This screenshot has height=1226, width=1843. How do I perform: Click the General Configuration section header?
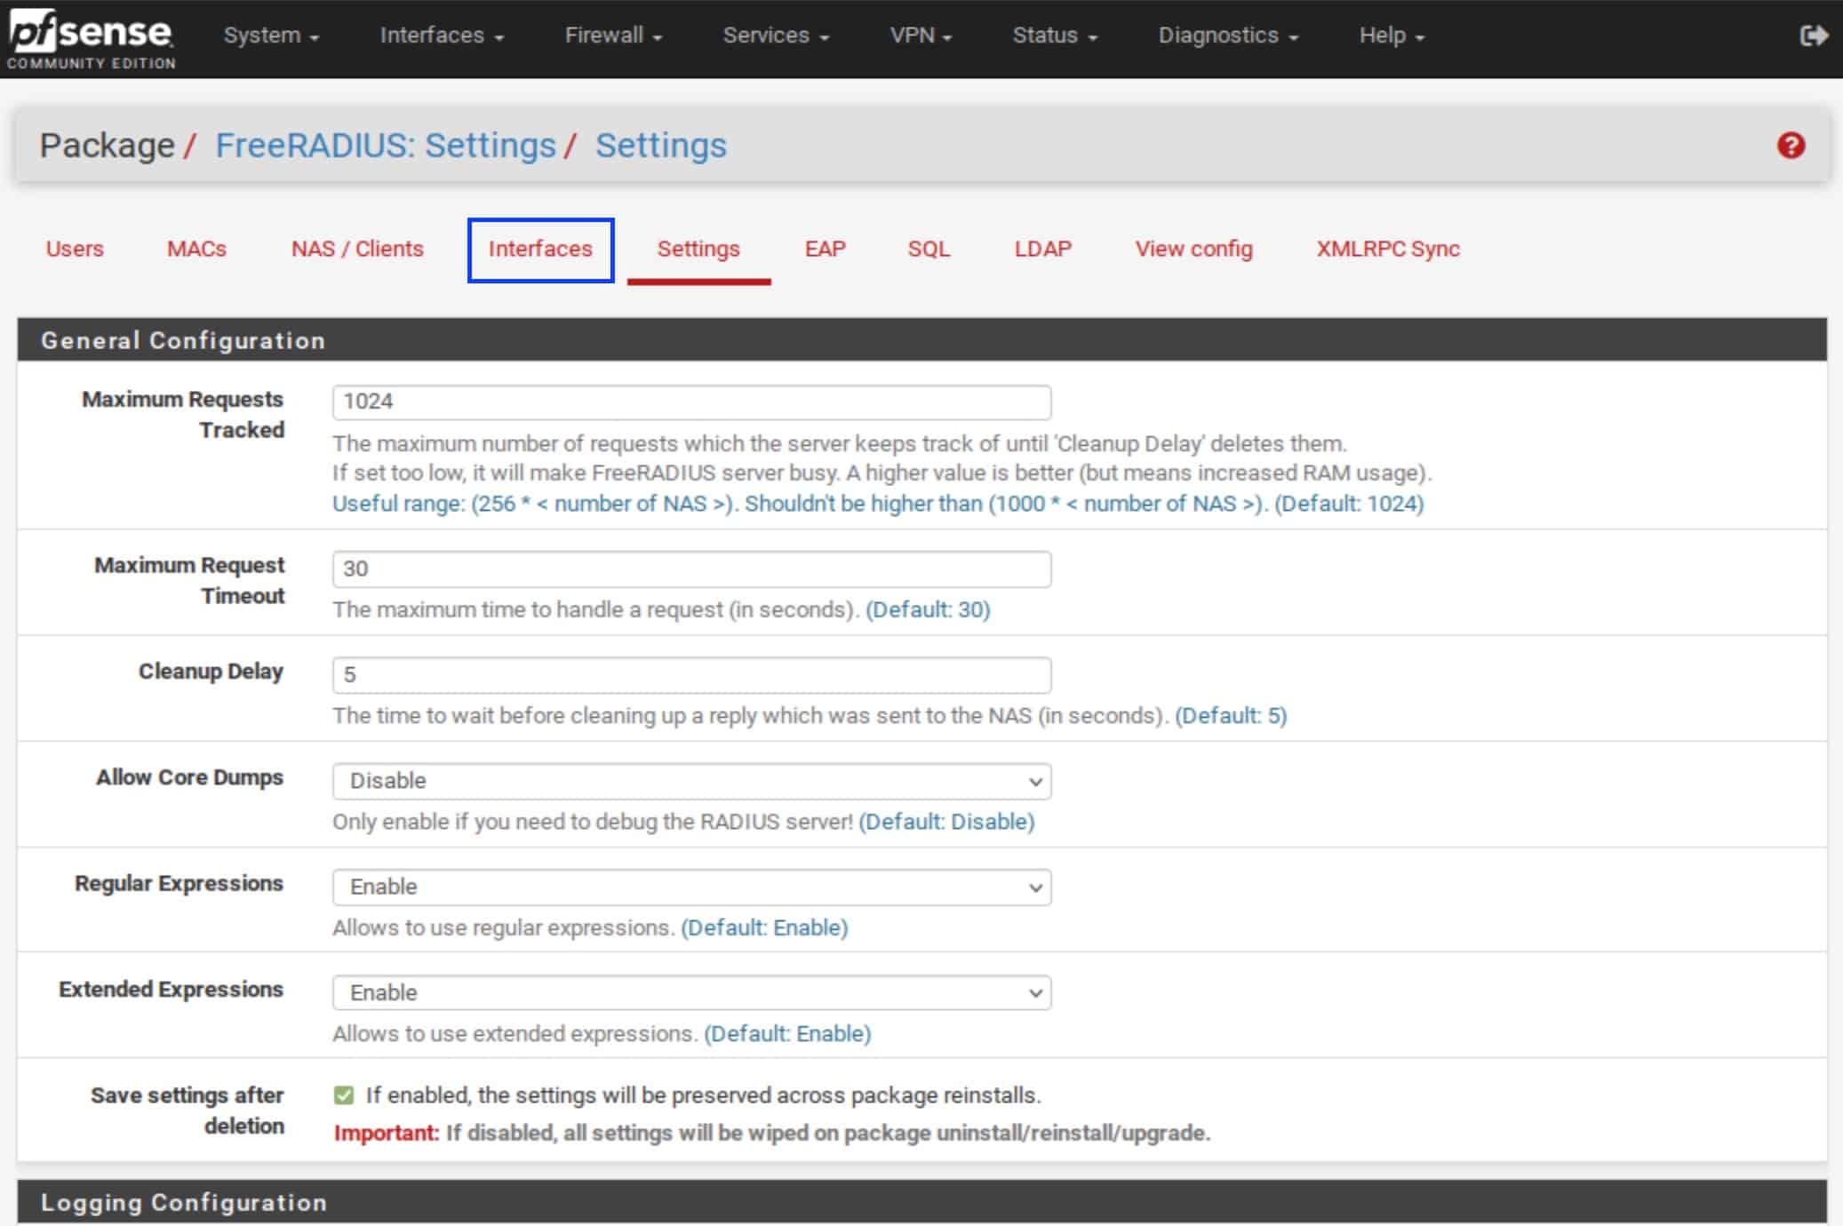[x=921, y=340]
